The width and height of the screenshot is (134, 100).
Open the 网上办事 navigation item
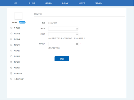click(x=32, y=3)
